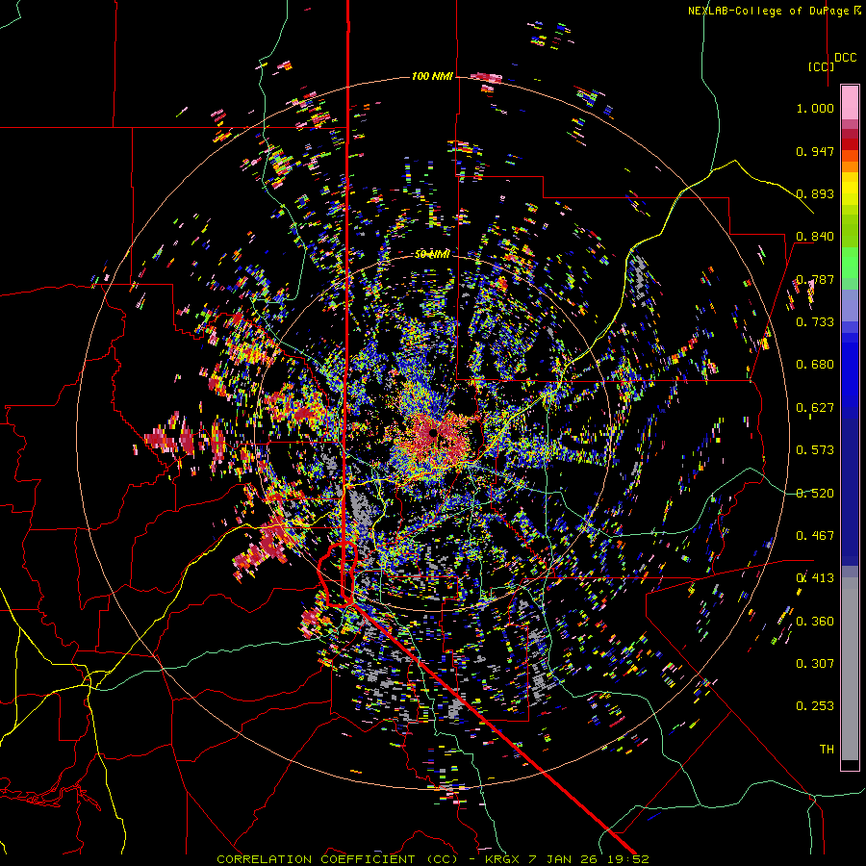
Task: Click the 0.467 value on color scale
Action: click(815, 536)
